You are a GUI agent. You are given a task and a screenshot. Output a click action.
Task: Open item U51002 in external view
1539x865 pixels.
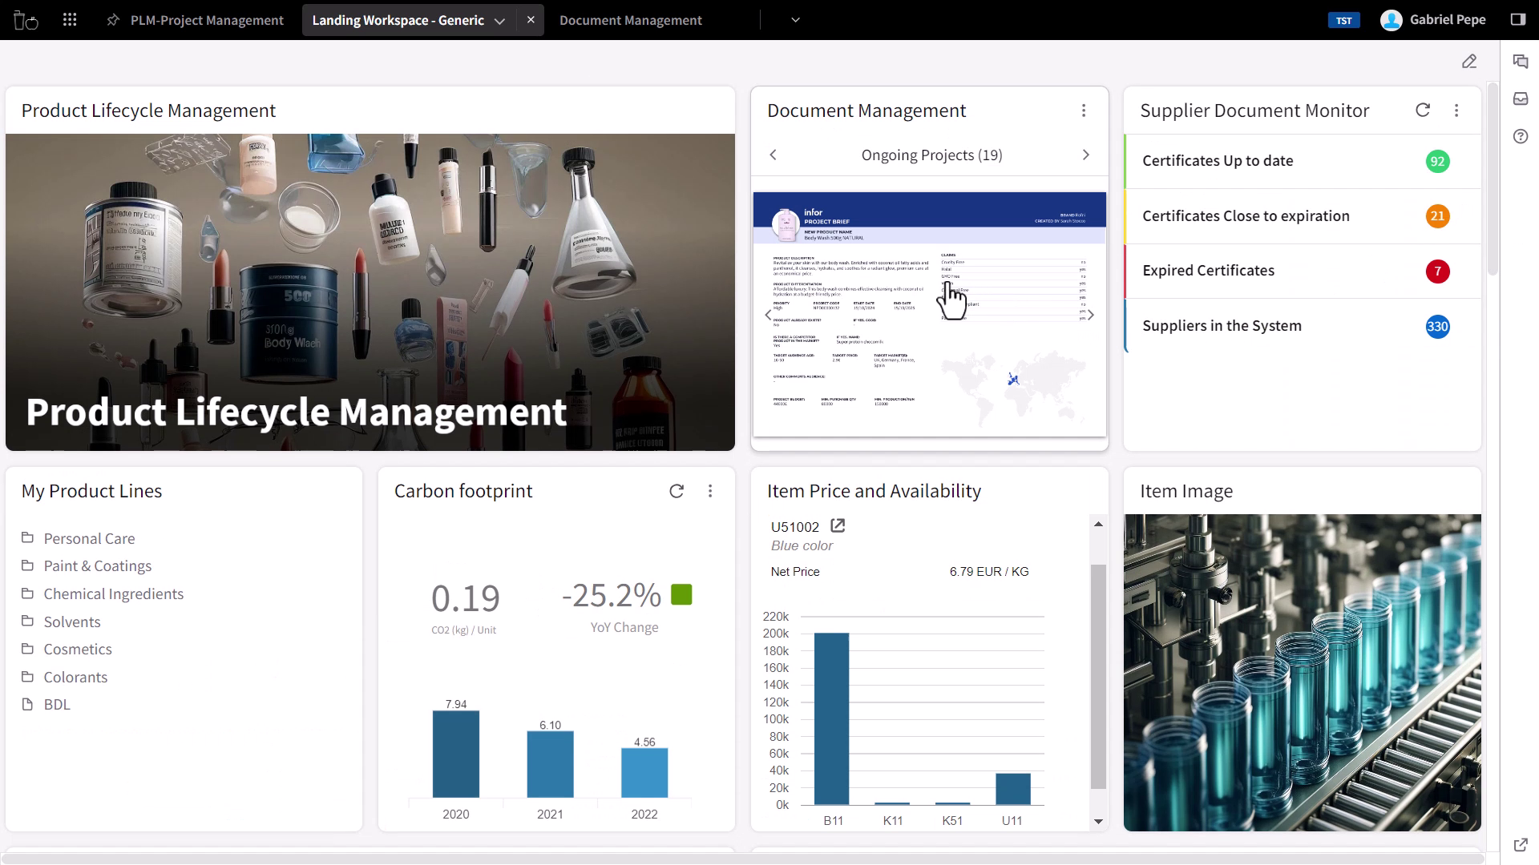pos(838,526)
